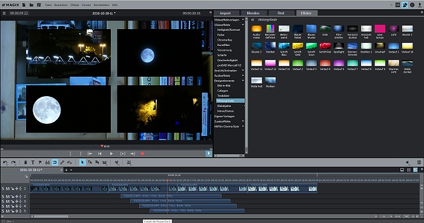Open the audio mixer speaker icon

coord(408,163)
